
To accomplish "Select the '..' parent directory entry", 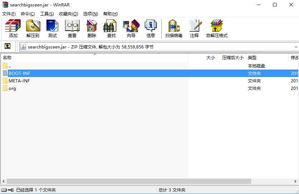I will tap(10, 66).
